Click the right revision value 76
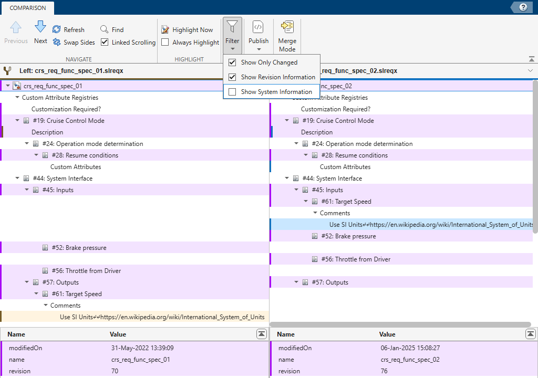538x378 pixels. 384,371
